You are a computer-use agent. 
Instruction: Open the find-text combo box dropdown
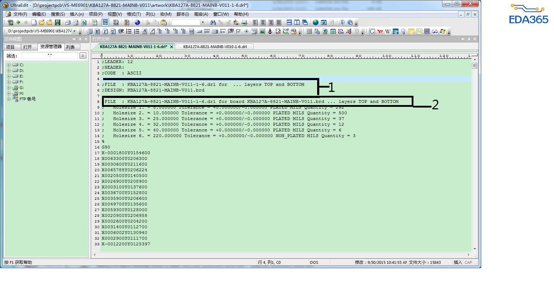pos(203,22)
